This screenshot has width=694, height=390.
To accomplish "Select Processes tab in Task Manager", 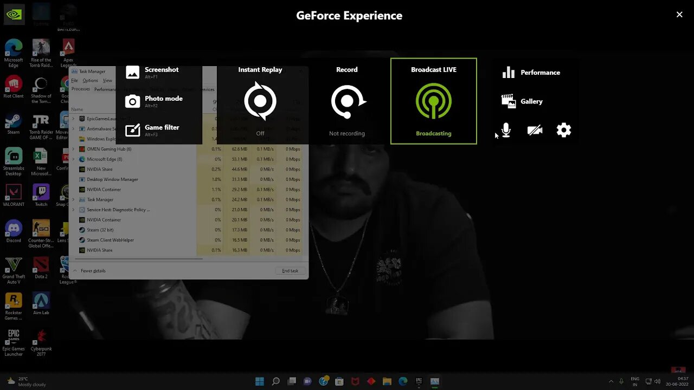I will 81,89.
